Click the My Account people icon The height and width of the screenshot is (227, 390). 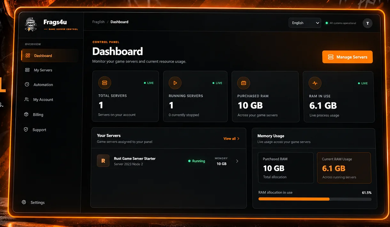27,99
